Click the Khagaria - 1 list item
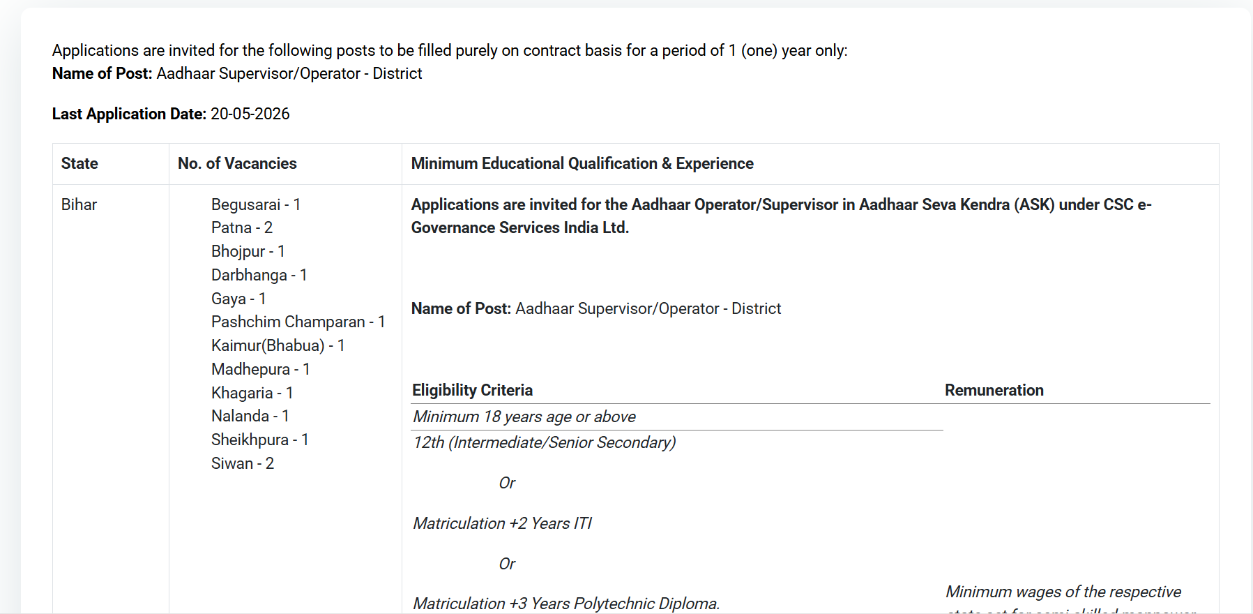 pos(252,393)
